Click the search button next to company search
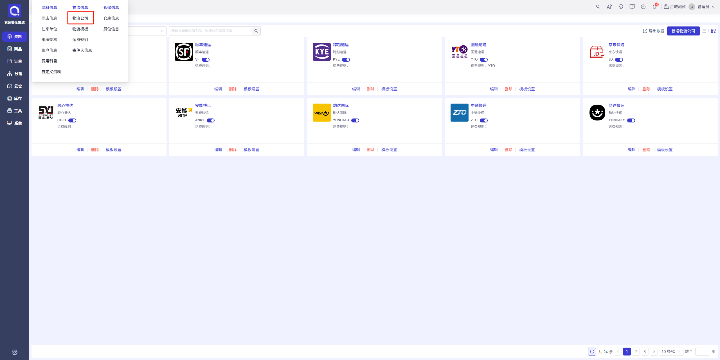The height and width of the screenshot is (360, 720). click(x=256, y=31)
